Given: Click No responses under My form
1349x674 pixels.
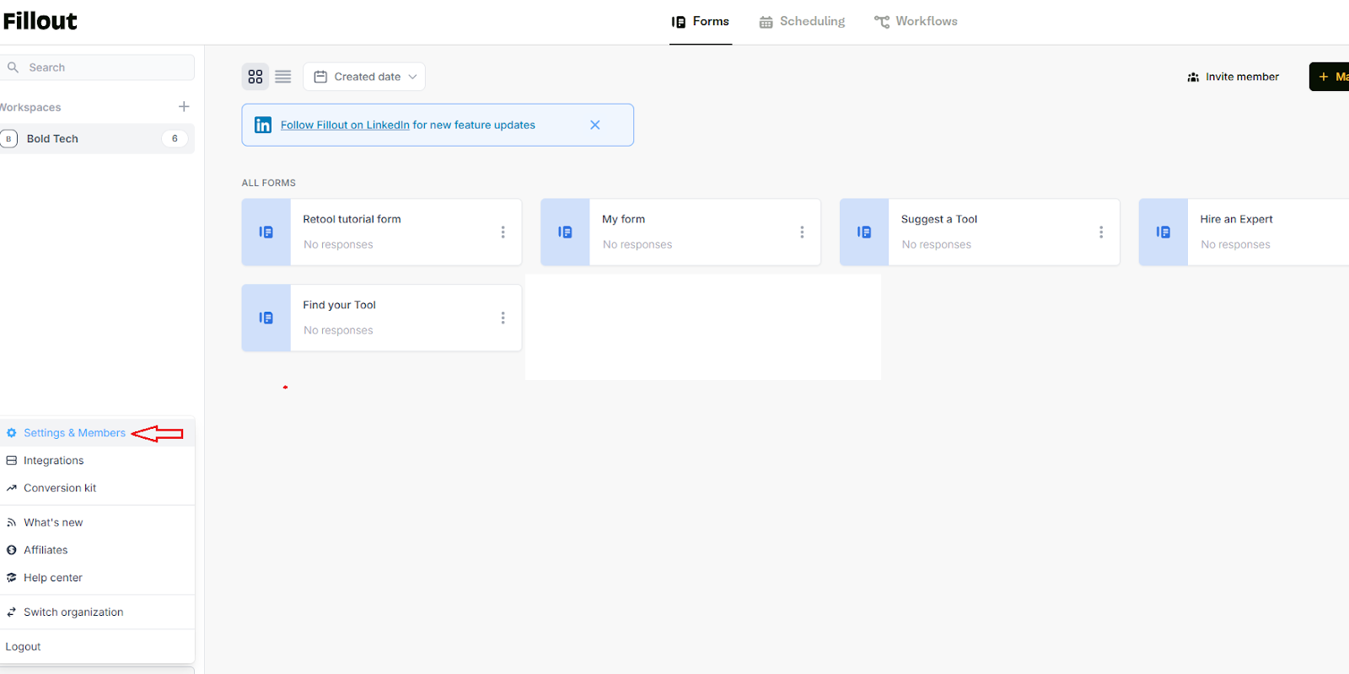Looking at the screenshot, I should (637, 245).
